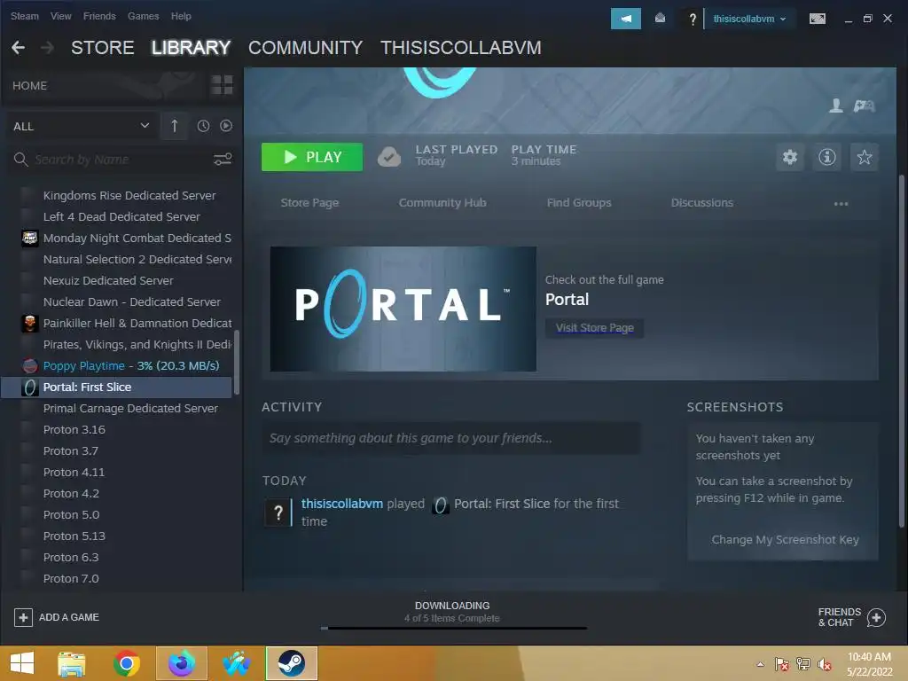Click HOME in the library sidebar
Screen dimensions: 908x681
29,86
